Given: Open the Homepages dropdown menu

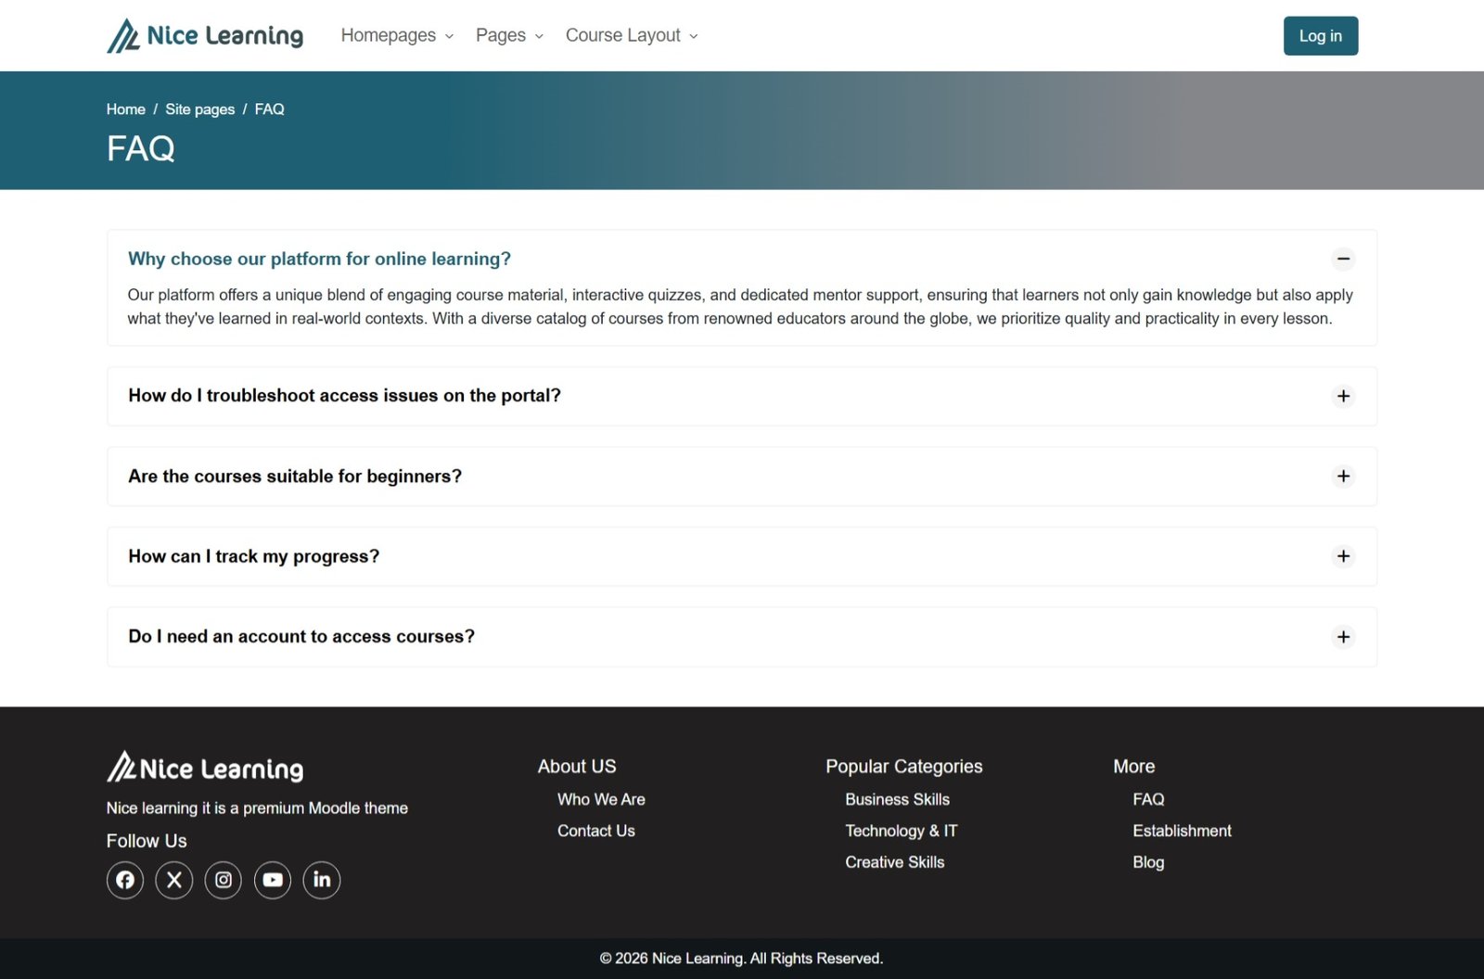Looking at the screenshot, I should coord(397,35).
